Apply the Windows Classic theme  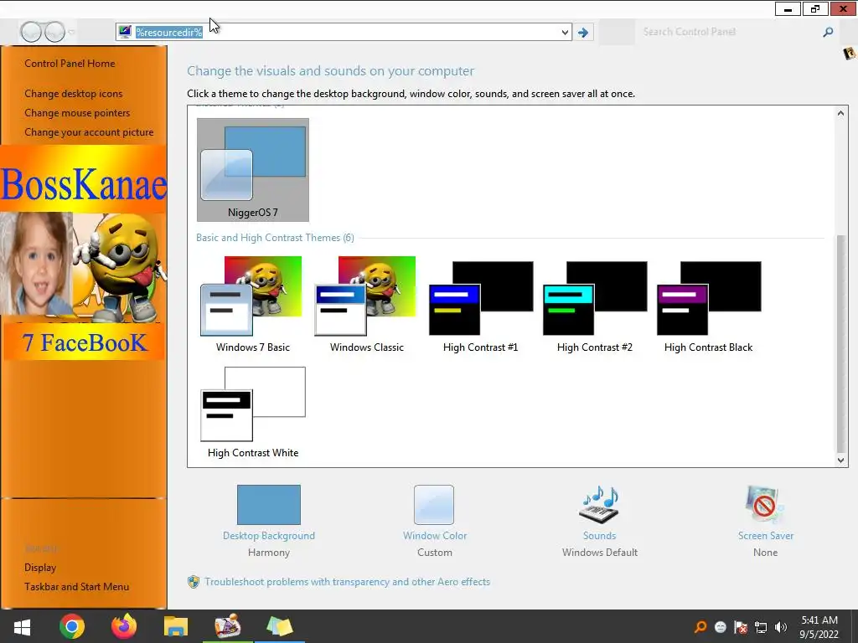[367, 305]
